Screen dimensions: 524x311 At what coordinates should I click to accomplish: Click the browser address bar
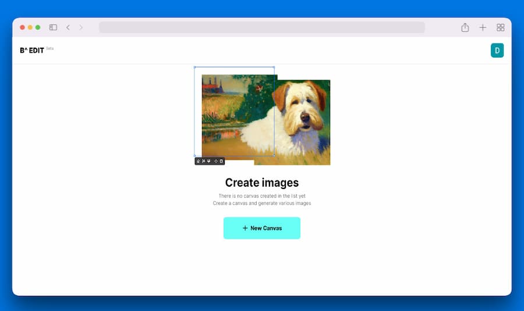click(x=261, y=27)
